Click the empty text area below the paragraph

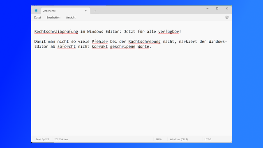(131, 92)
